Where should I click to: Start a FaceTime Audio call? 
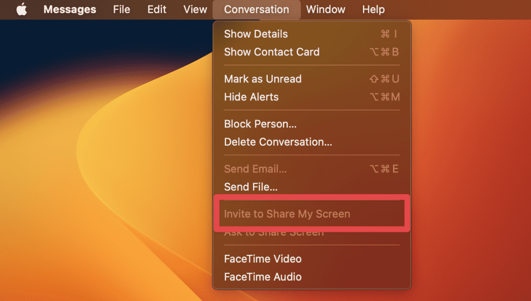[263, 277]
